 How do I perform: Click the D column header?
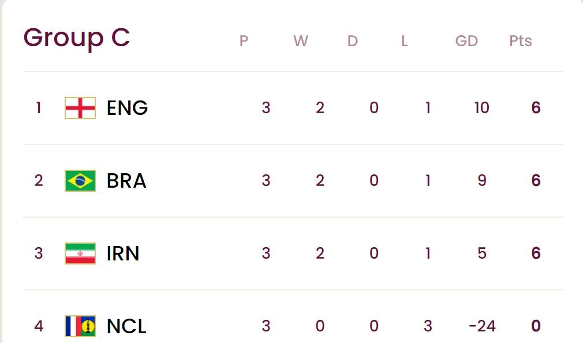tap(352, 41)
